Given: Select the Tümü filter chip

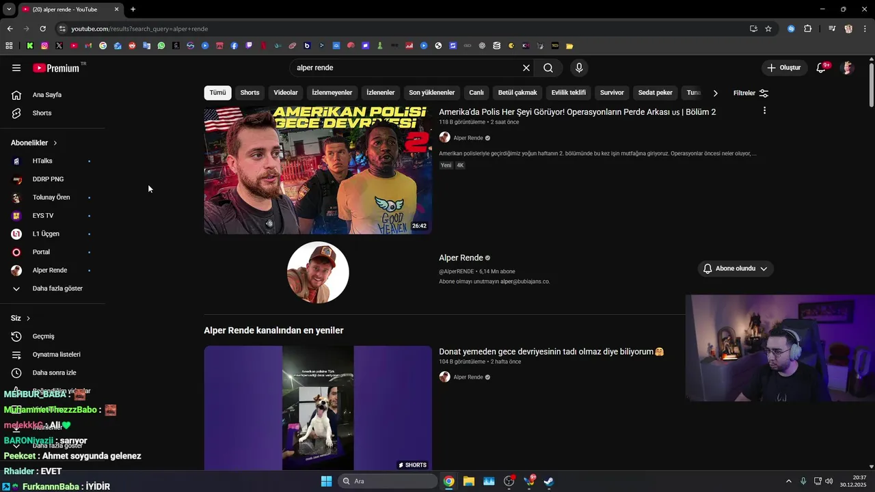Looking at the screenshot, I should [217, 93].
